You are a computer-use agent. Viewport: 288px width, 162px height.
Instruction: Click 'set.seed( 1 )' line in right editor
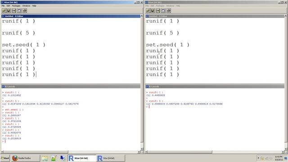(167, 45)
